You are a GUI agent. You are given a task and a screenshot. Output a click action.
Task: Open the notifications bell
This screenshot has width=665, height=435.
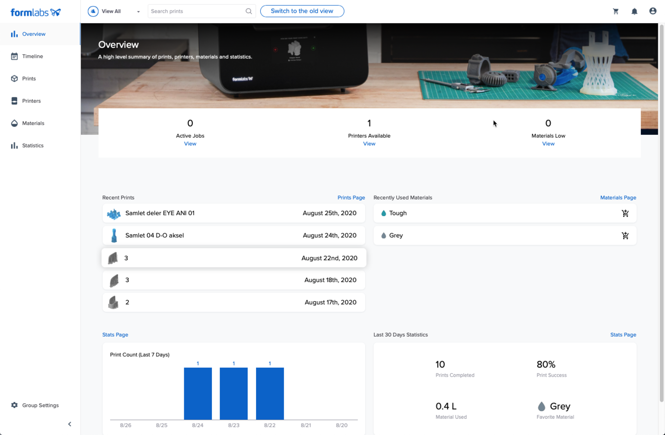634,11
